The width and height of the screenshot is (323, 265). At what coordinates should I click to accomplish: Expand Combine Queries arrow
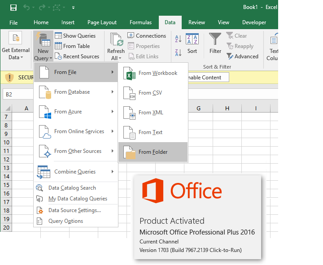[x=113, y=172]
